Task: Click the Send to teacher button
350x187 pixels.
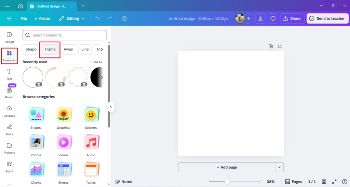Action: click(327, 18)
